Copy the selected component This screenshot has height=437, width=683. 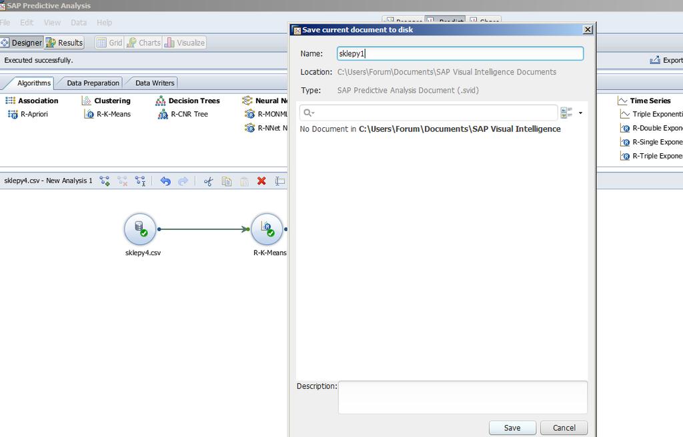[x=227, y=181]
